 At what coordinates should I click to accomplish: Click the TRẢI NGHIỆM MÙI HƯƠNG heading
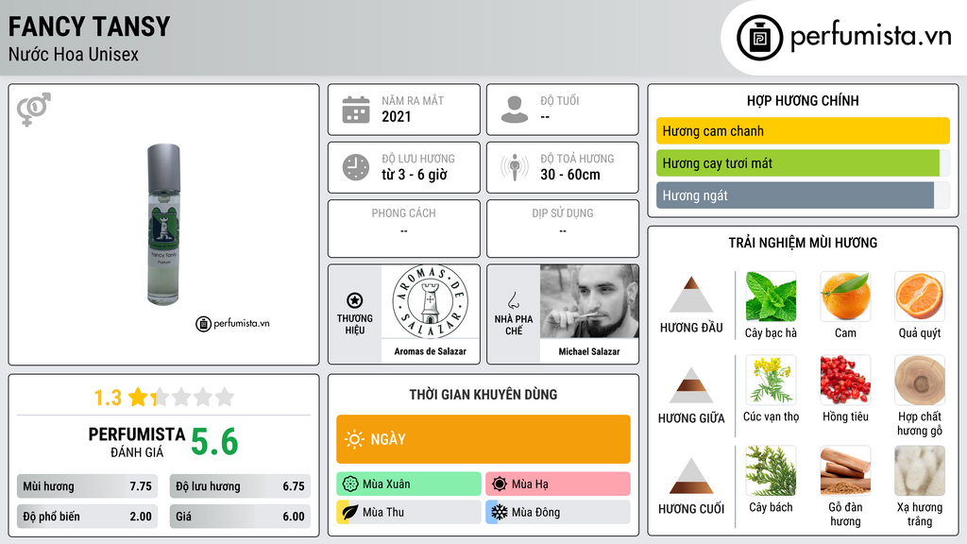point(803,243)
